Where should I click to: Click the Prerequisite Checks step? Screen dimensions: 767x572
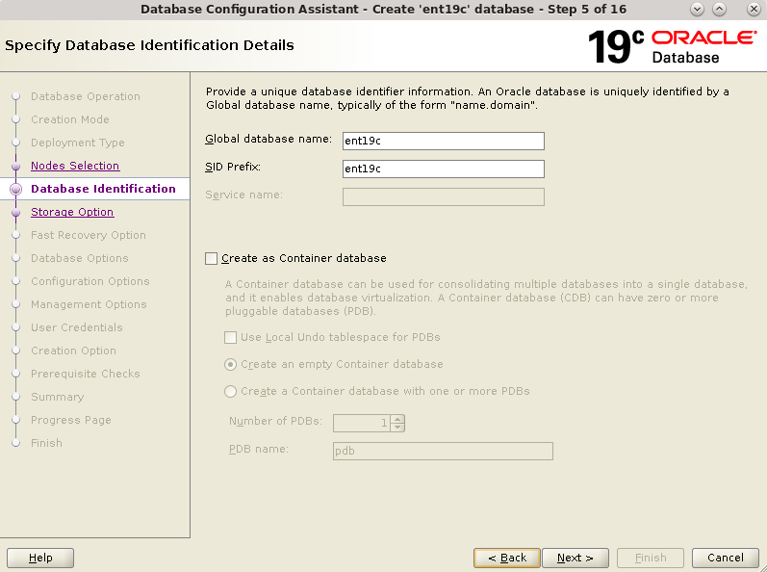[85, 374]
